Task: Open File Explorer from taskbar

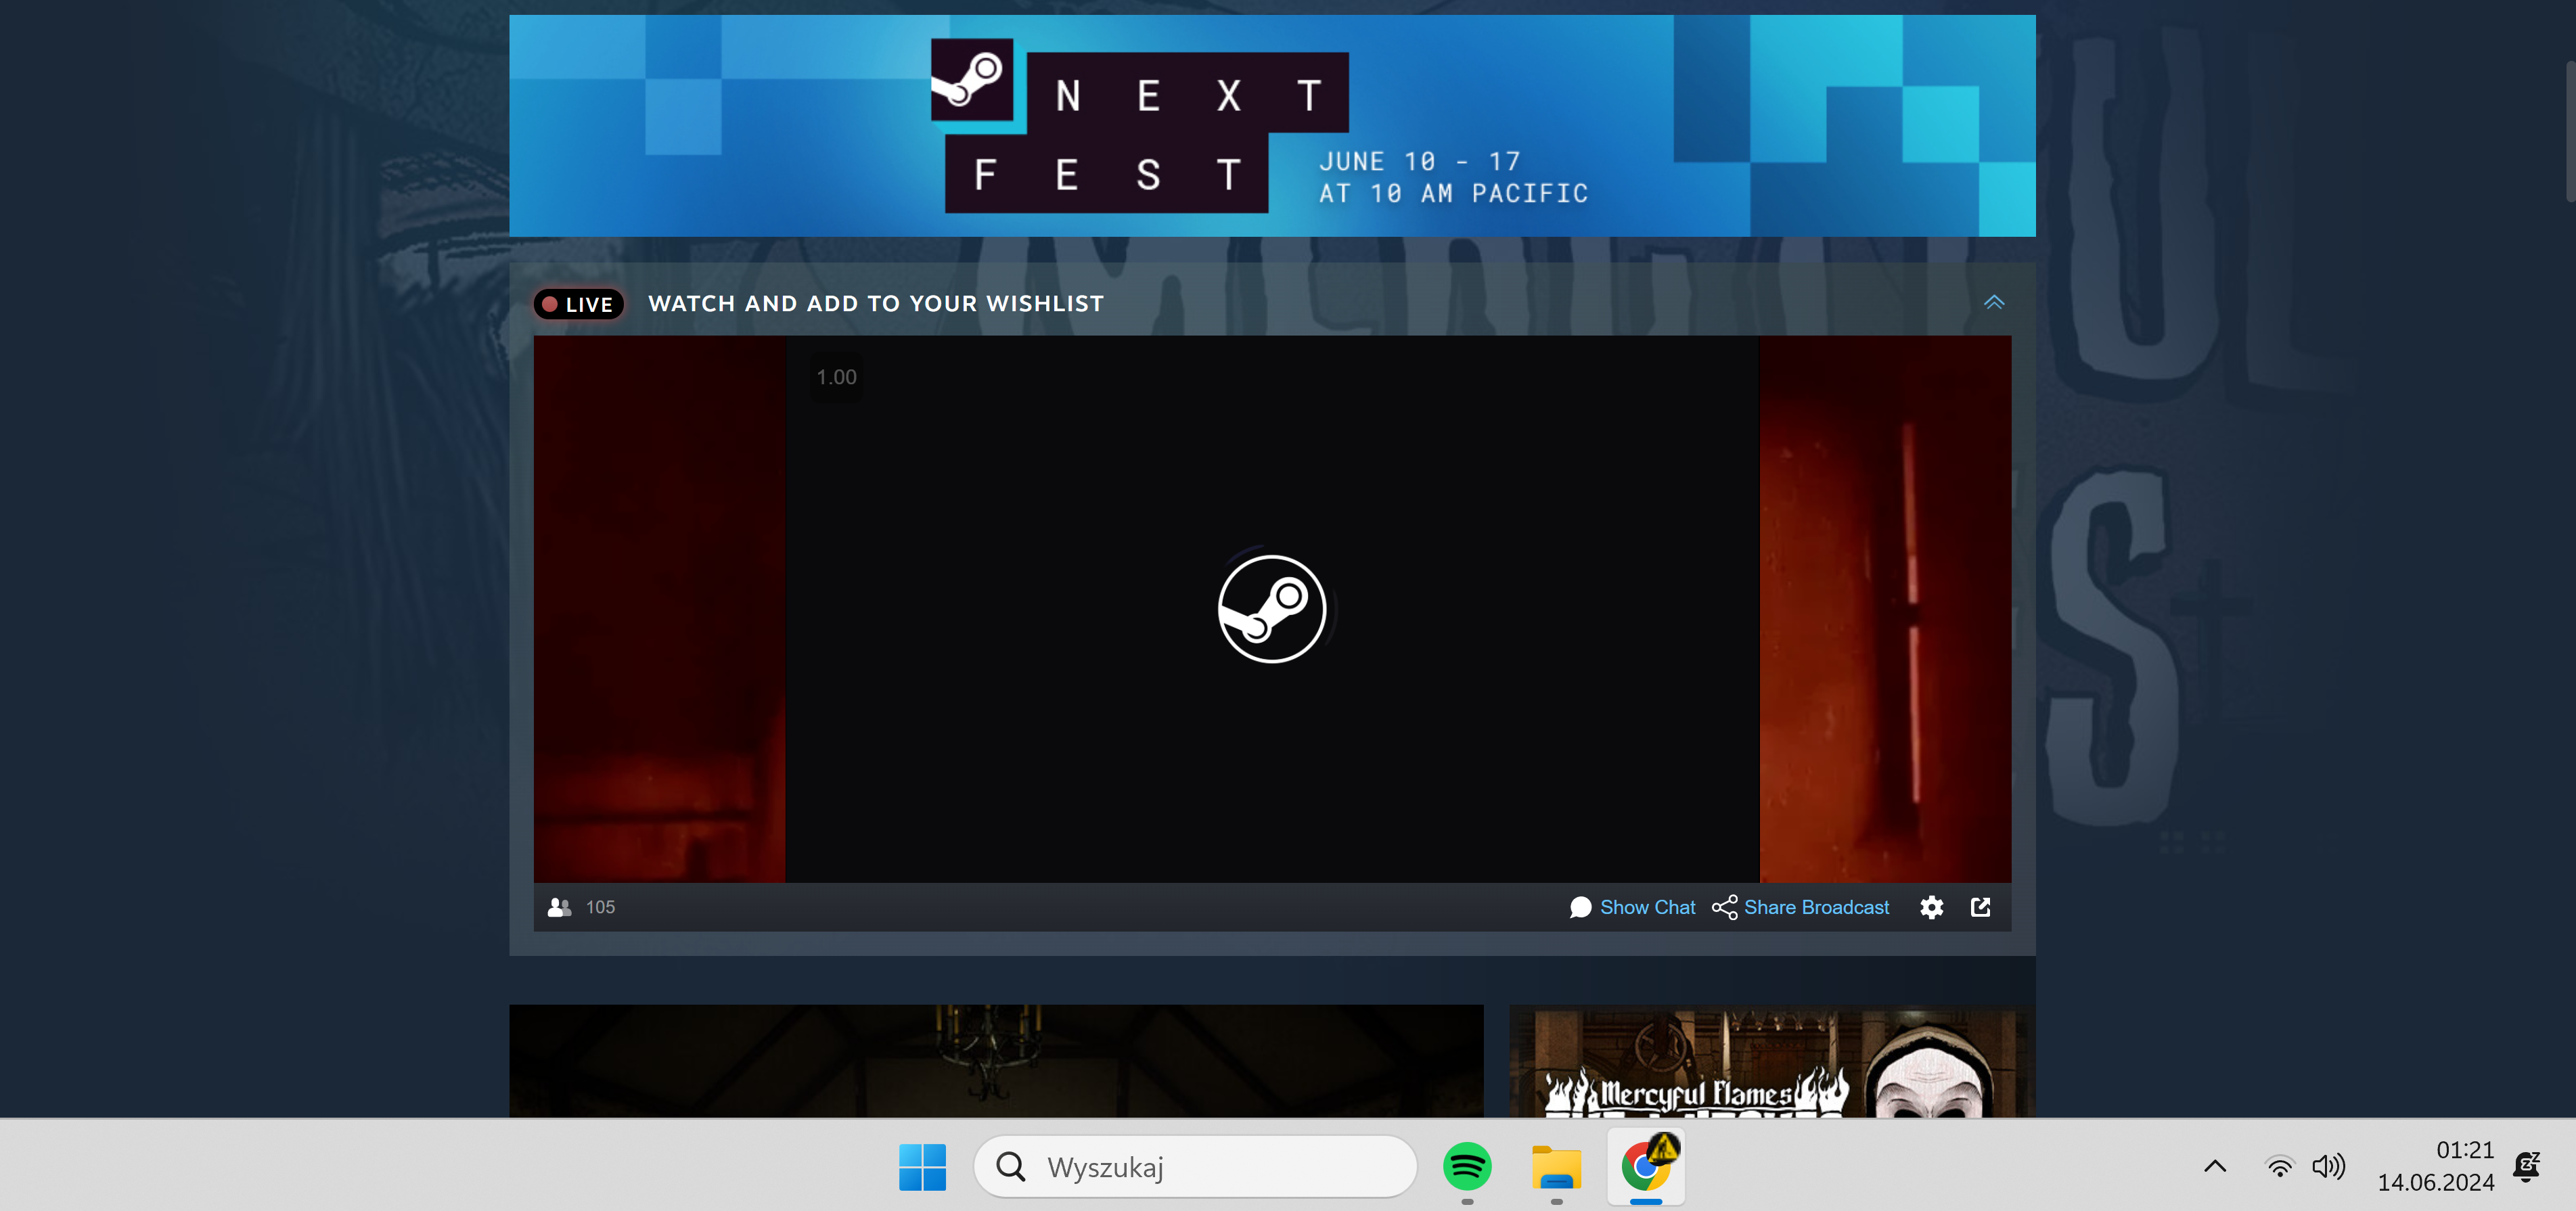Action: click(x=1556, y=1166)
